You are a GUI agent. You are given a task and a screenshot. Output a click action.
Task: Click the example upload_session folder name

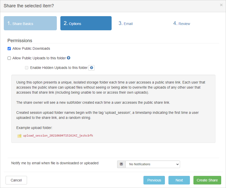[58, 136]
